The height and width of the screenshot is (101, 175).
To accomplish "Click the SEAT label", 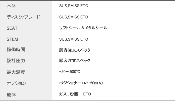I will coord(12,28).
